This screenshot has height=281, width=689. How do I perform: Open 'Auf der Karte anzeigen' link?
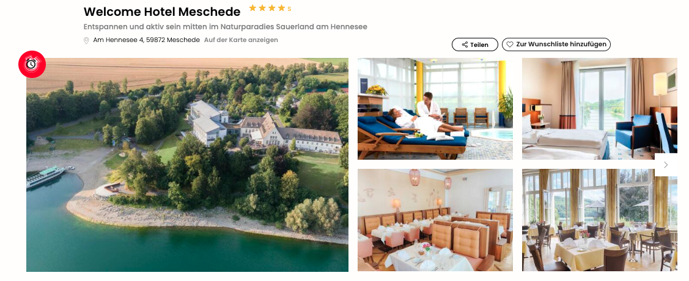point(241,40)
